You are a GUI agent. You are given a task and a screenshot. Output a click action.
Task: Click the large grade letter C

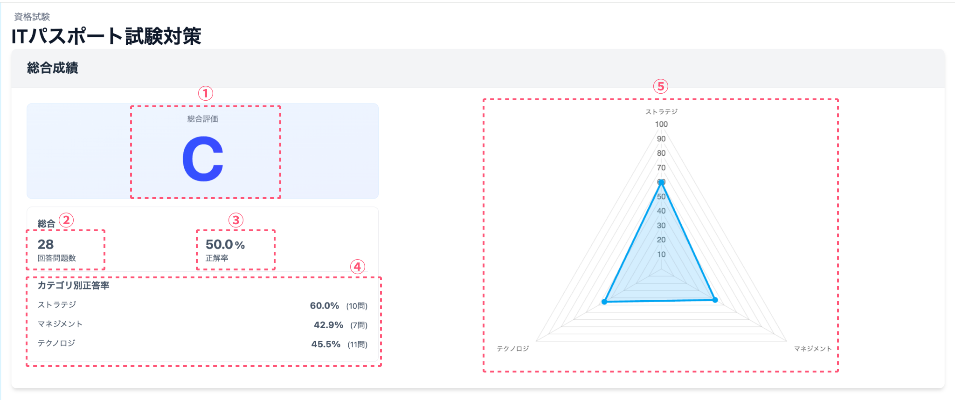click(203, 159)
